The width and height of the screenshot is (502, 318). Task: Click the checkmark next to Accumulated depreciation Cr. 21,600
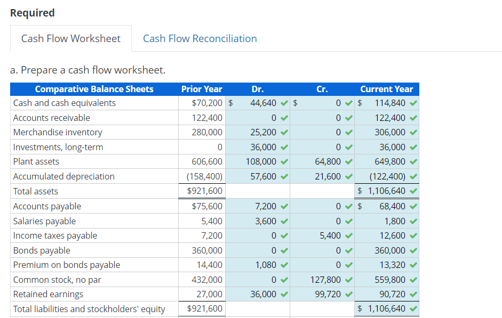[x=349, y=176]
